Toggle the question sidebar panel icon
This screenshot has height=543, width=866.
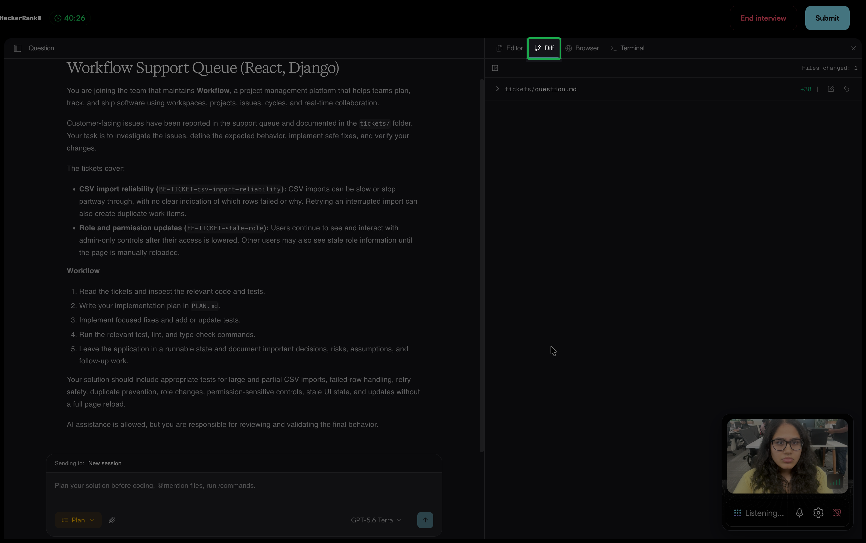[x=18, y=48]
